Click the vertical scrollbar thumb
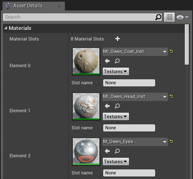 [187, 45]
